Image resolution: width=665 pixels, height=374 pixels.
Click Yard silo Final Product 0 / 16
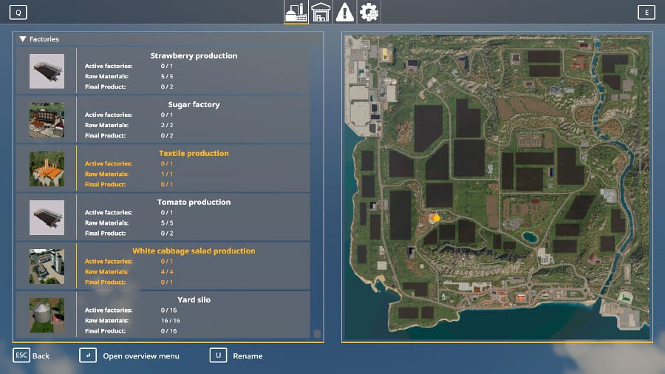pyautogui.click(x=168, y=330)
